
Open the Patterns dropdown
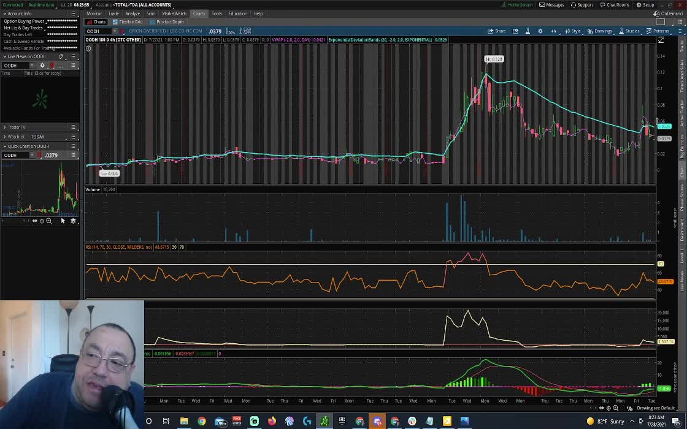pos(658,31)
